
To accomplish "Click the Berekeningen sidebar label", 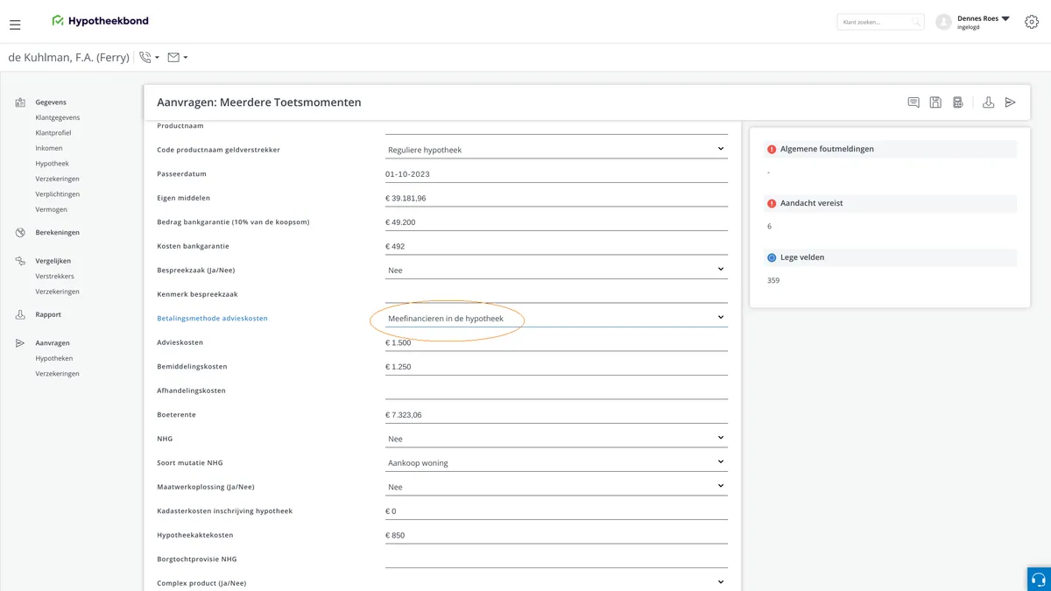I will pyautogui.click(x=58, y=233).
